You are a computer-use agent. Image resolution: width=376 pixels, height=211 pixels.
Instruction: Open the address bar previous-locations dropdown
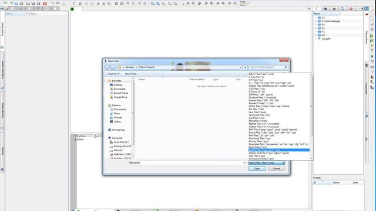tap(240, 67)
